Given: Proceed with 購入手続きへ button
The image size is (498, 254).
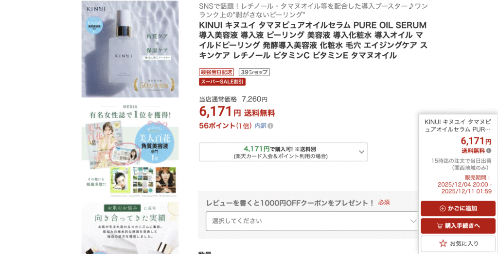Looking at the screenshot, I should click(x=458, y=226).
